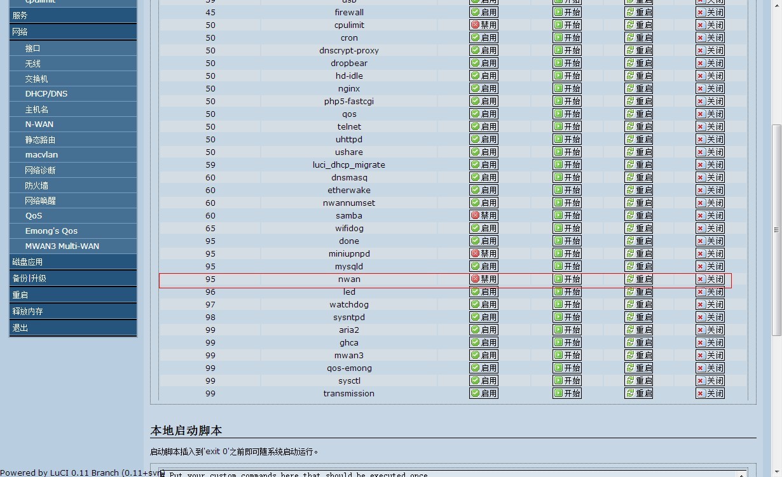Select the 释放内存 sidebar item
Screen dimensions: 782x477
pyautogui.click(x=73, y=311)
